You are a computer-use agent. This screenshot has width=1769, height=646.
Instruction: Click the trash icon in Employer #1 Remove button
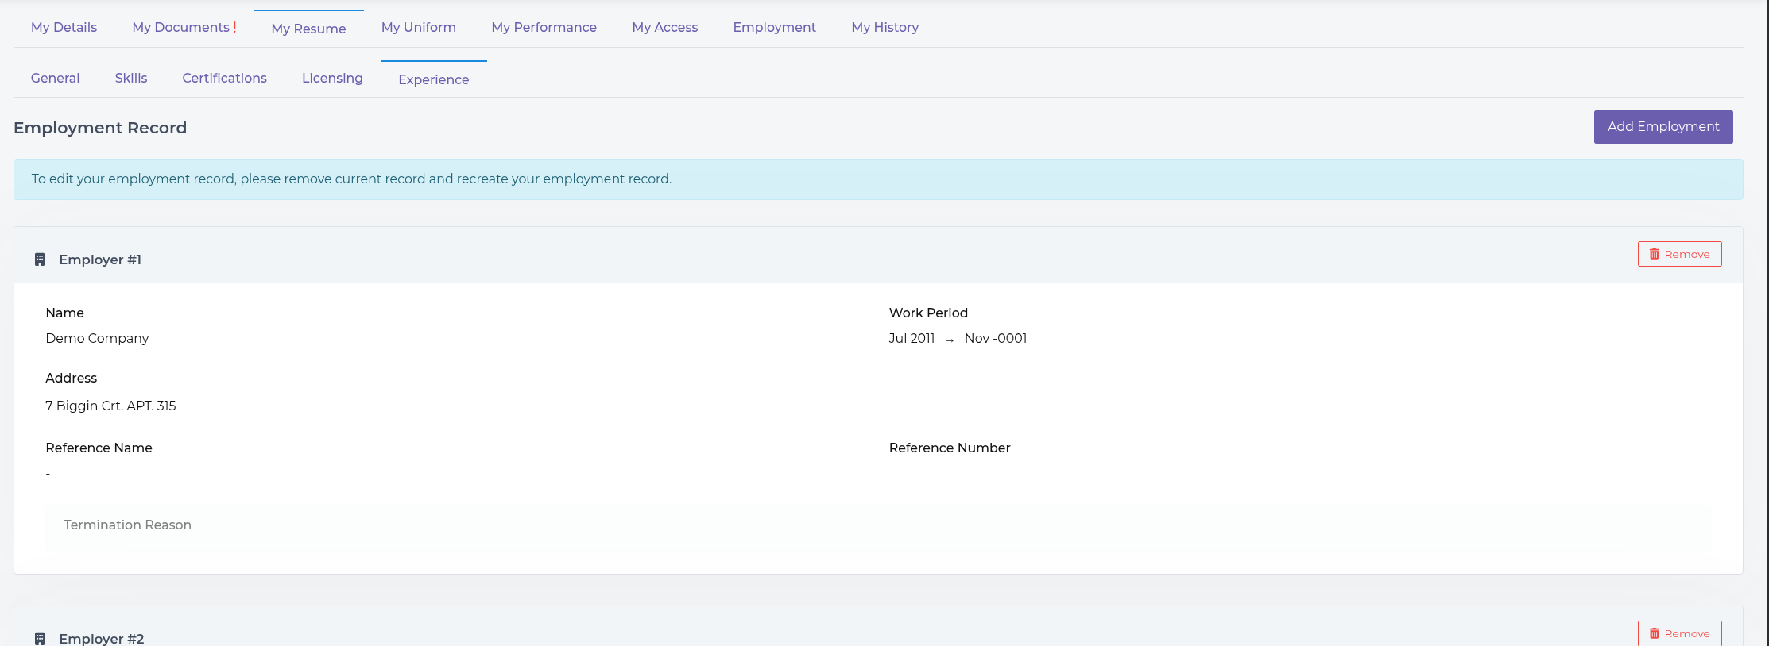click(1655, 254)
